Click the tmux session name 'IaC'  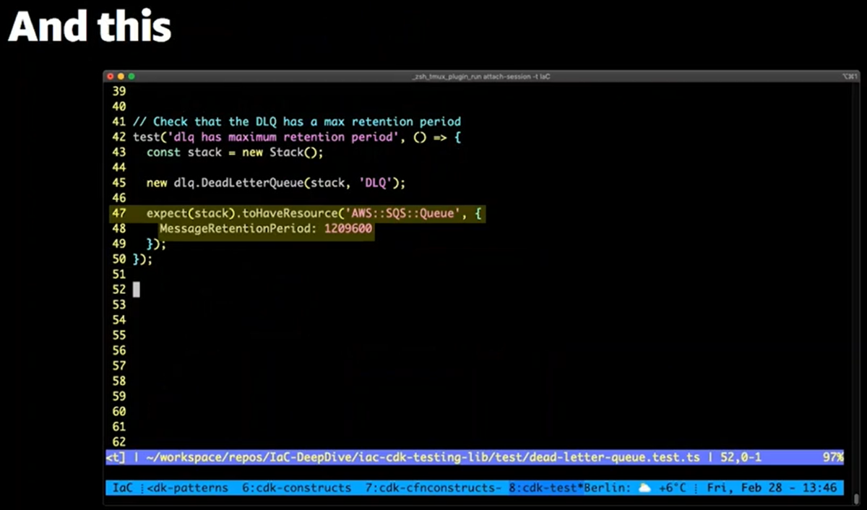point(123,488)
